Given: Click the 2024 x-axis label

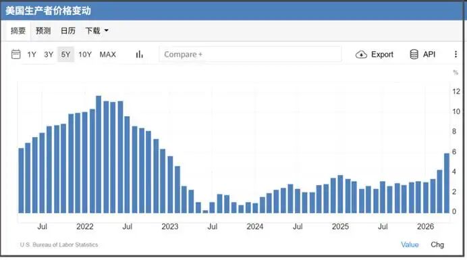Looking at the screenshot, I should tap(255, 227).
